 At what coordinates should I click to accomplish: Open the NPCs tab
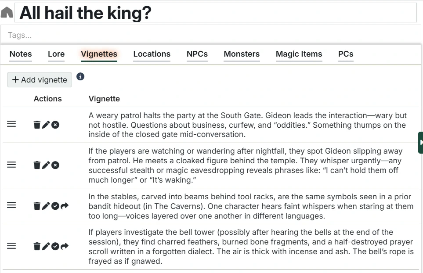[197, 54]
